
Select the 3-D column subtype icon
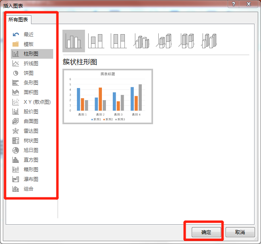209,41
